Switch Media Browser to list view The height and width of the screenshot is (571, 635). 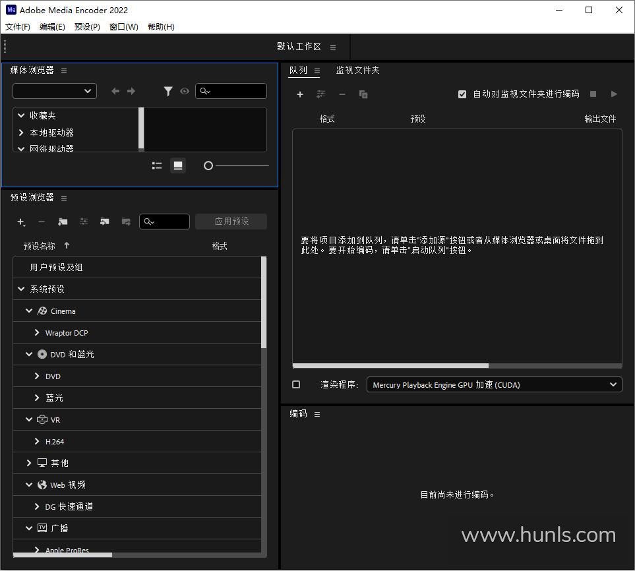[157, 165]
